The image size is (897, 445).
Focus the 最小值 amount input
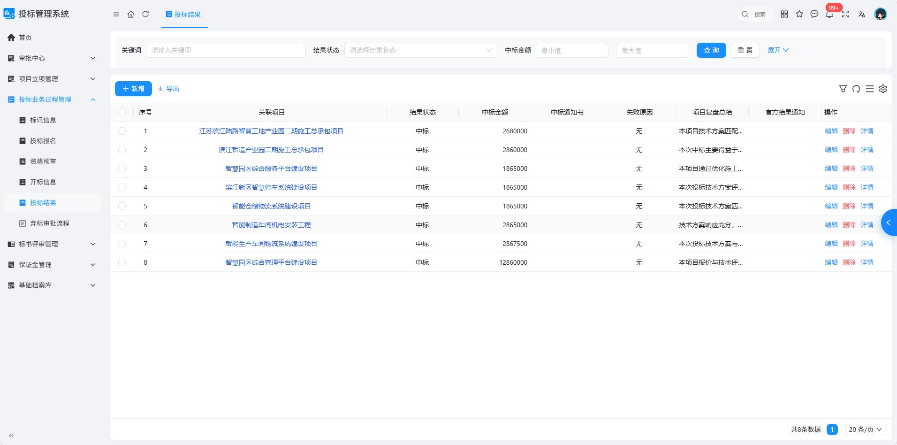[x=572, y=50]
